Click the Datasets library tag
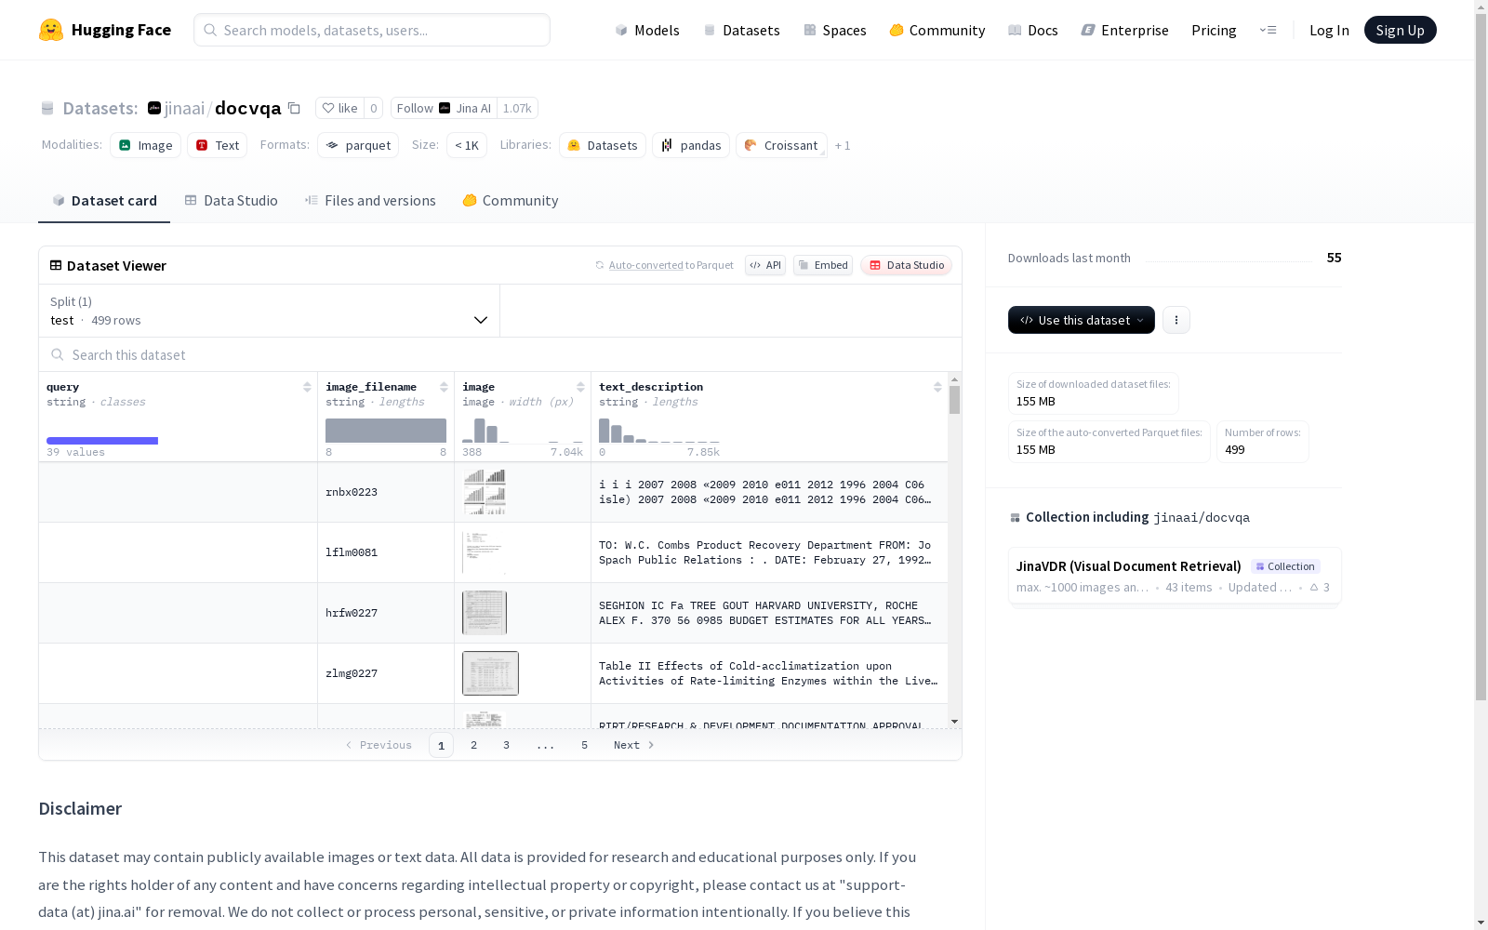 click(x=603, y=145)
